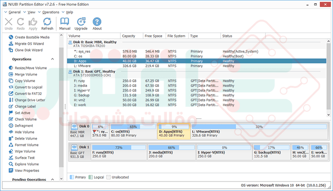Open View Properties

24,171
